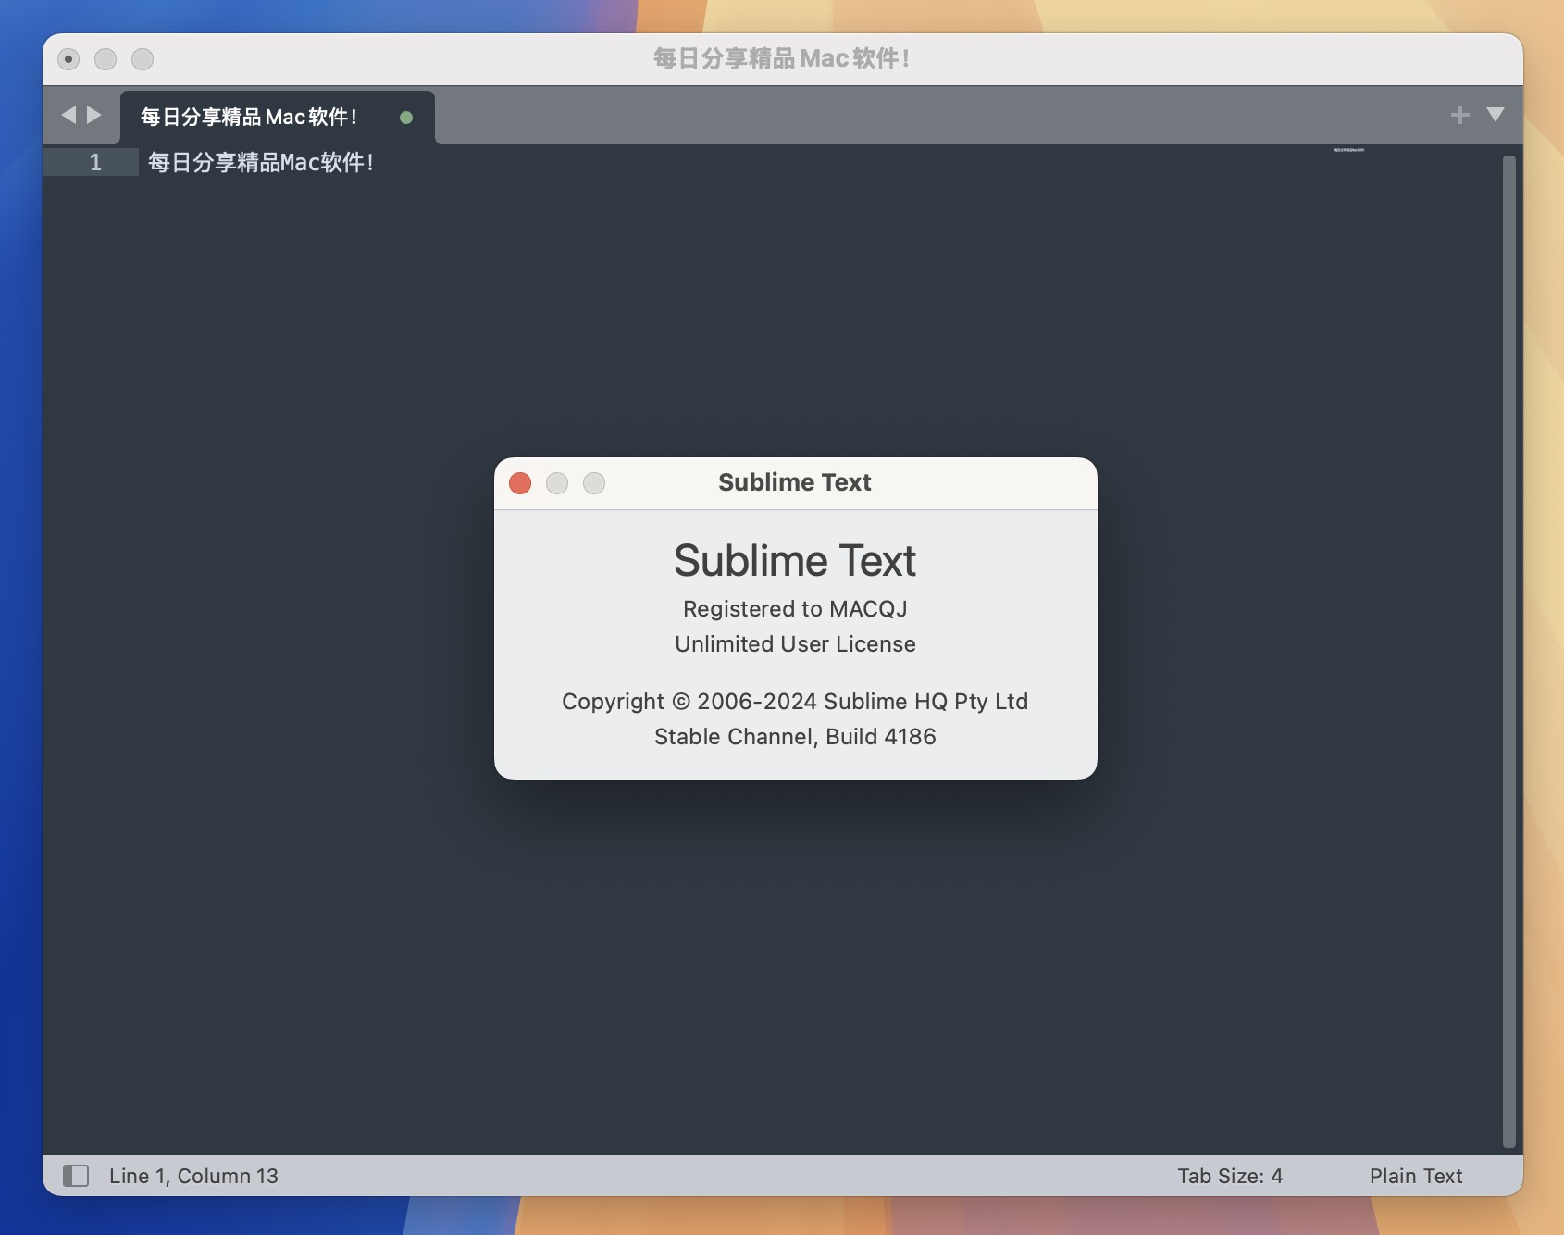Open the tab list dropdown triangle
This screenshot has width=1564, height=1235.
click(1496, 115)
